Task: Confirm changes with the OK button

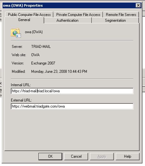Action: pos(50,156)
